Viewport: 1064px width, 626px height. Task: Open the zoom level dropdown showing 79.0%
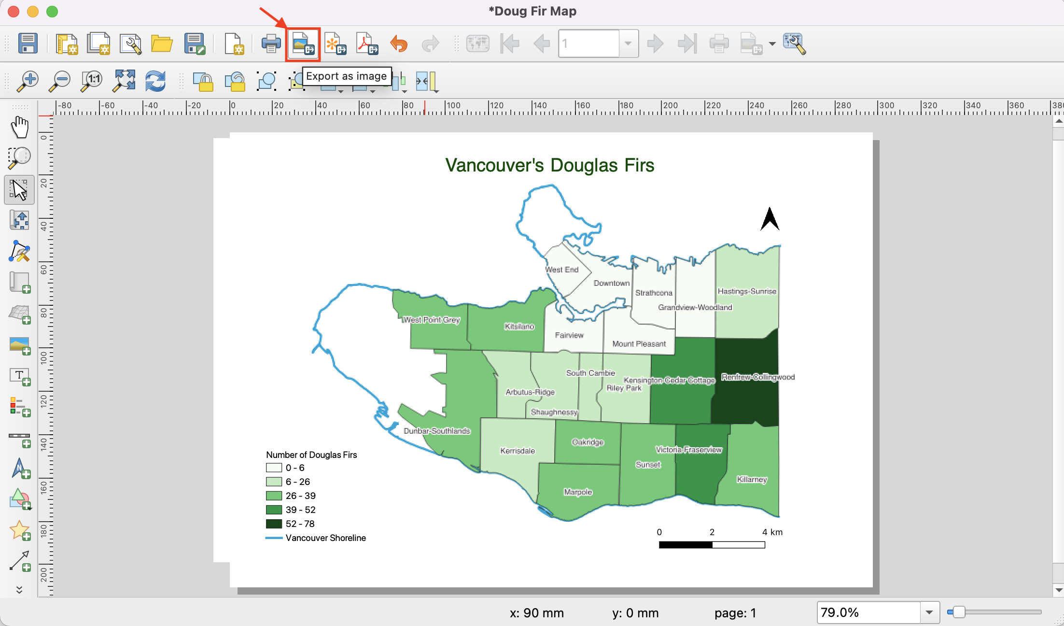(929, 612)
